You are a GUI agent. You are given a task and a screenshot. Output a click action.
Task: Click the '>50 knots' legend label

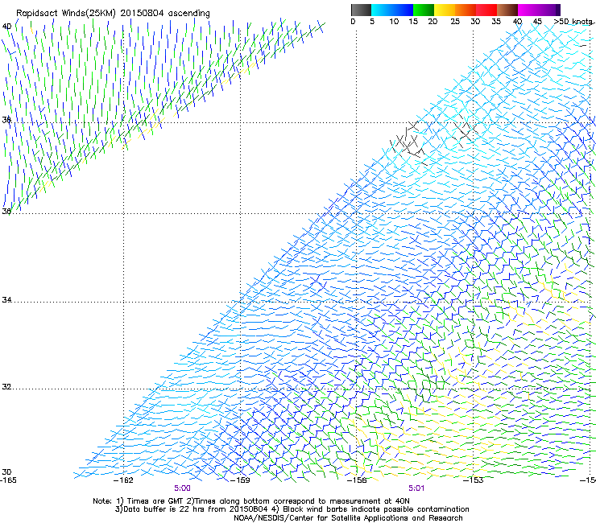[x=573, y=22]
